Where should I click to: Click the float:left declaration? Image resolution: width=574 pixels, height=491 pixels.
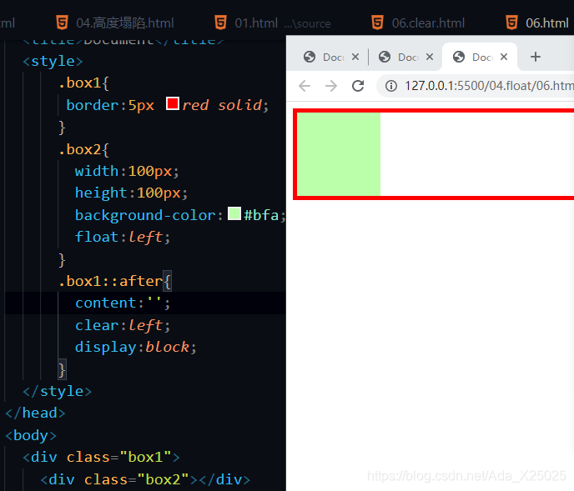(x=123, y=237)
